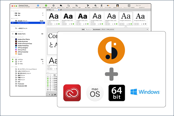Click the Affinity Publisher icon
Image resolution: width=174 pixels, height=116 pixels.
click(x=16, y=52)
